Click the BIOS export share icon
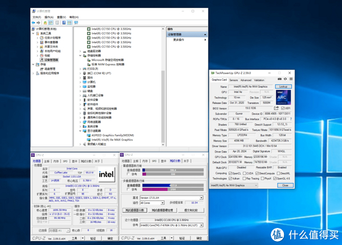The width and height of the screenshot is (342, 245). [278, 107]
